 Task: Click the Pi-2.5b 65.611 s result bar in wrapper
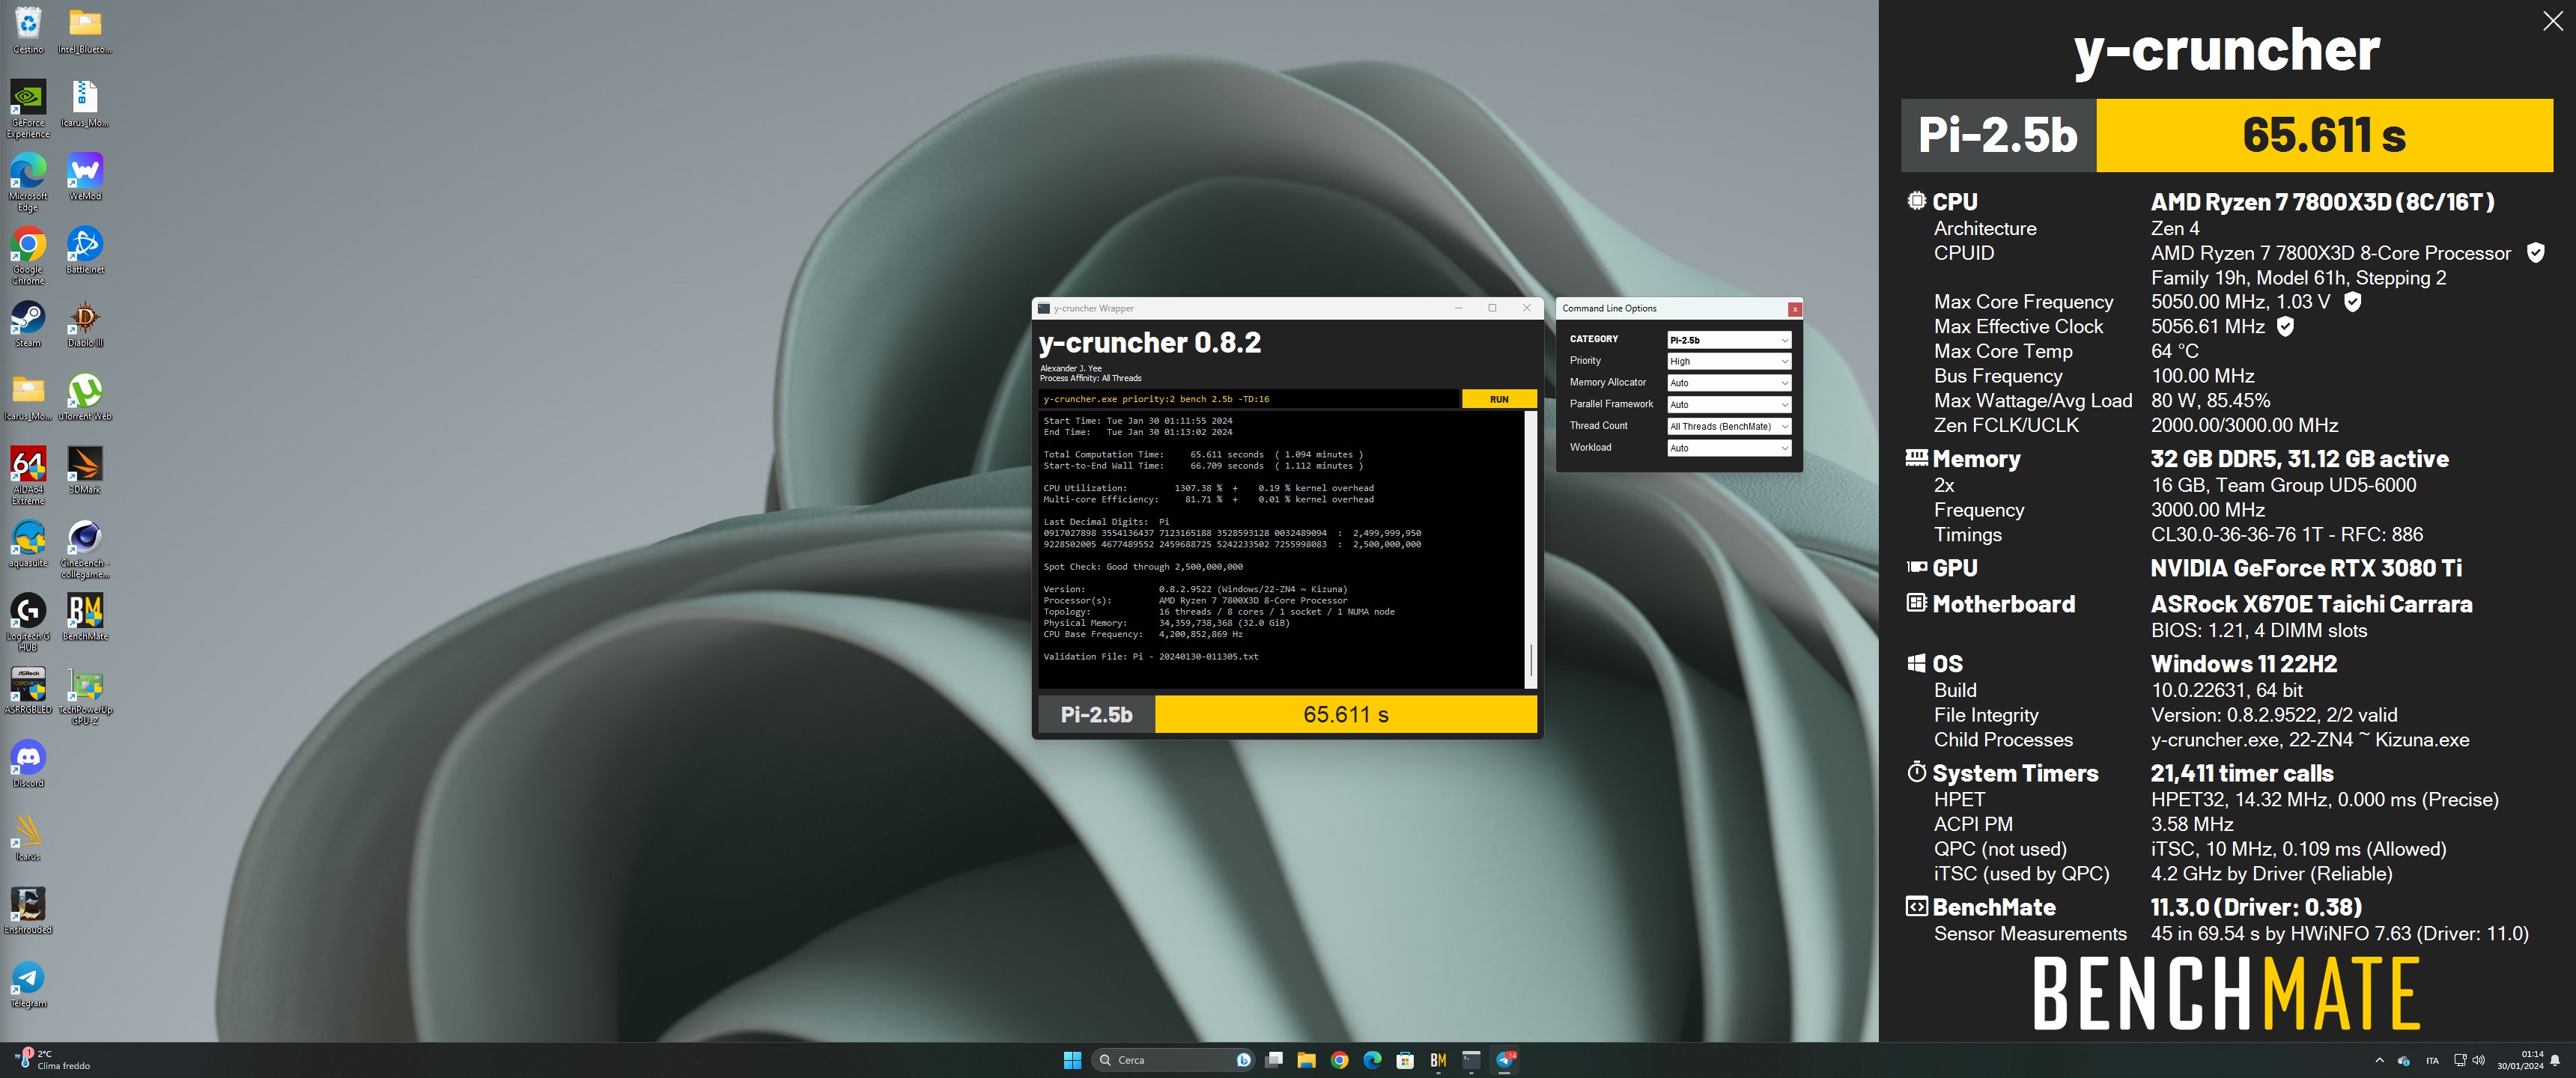(1287, 714)
